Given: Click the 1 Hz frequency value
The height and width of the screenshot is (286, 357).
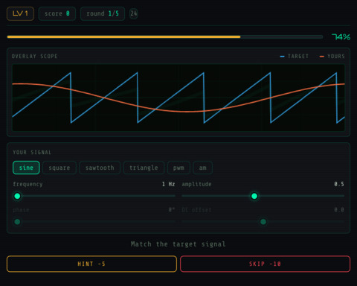Looking at the screenshot, I should (x=168, y=184).
